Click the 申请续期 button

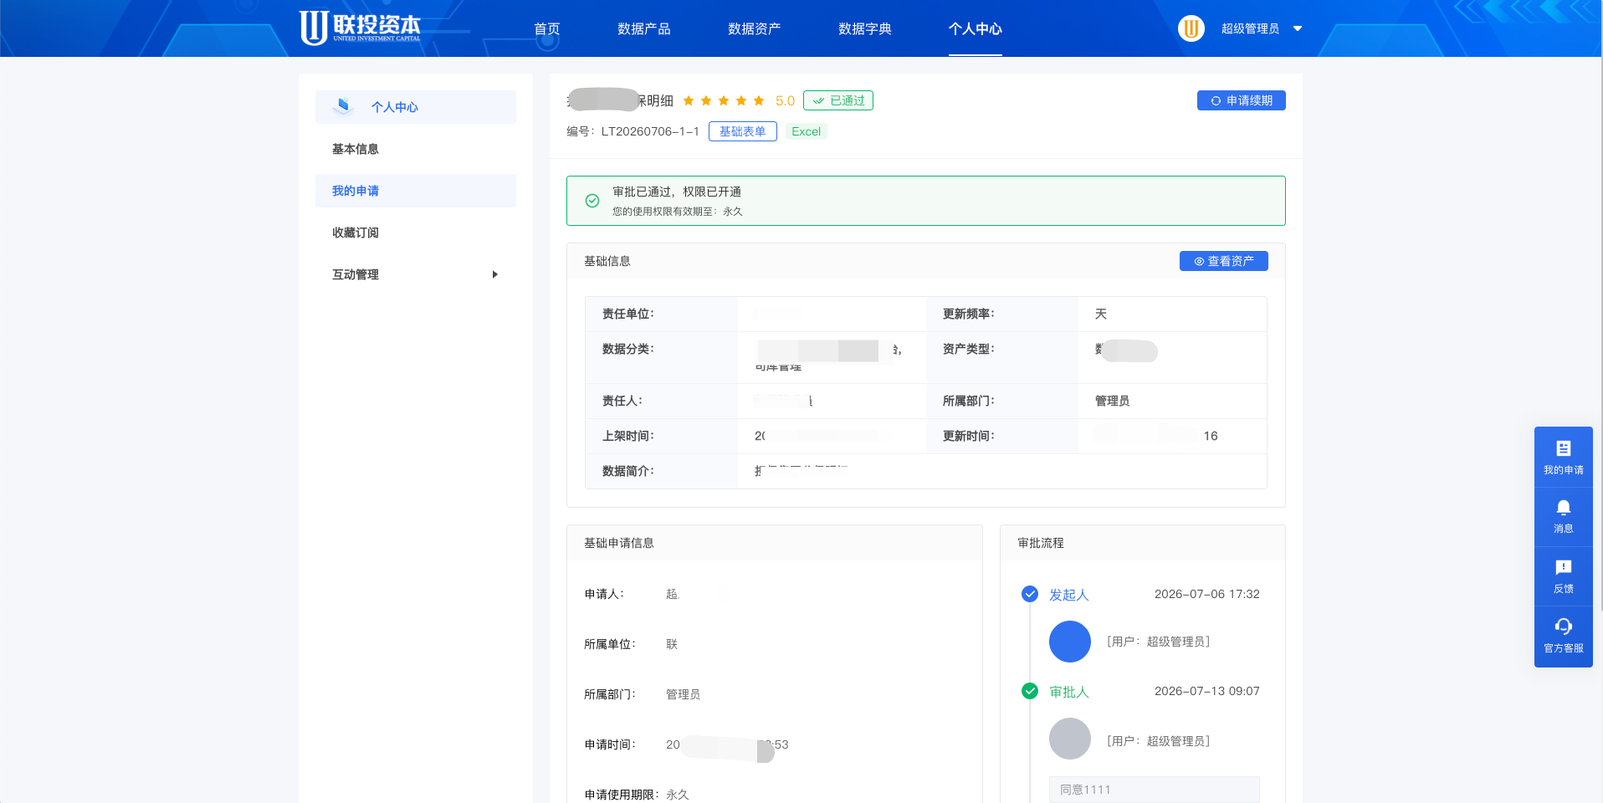click(x=1242, y=100)
